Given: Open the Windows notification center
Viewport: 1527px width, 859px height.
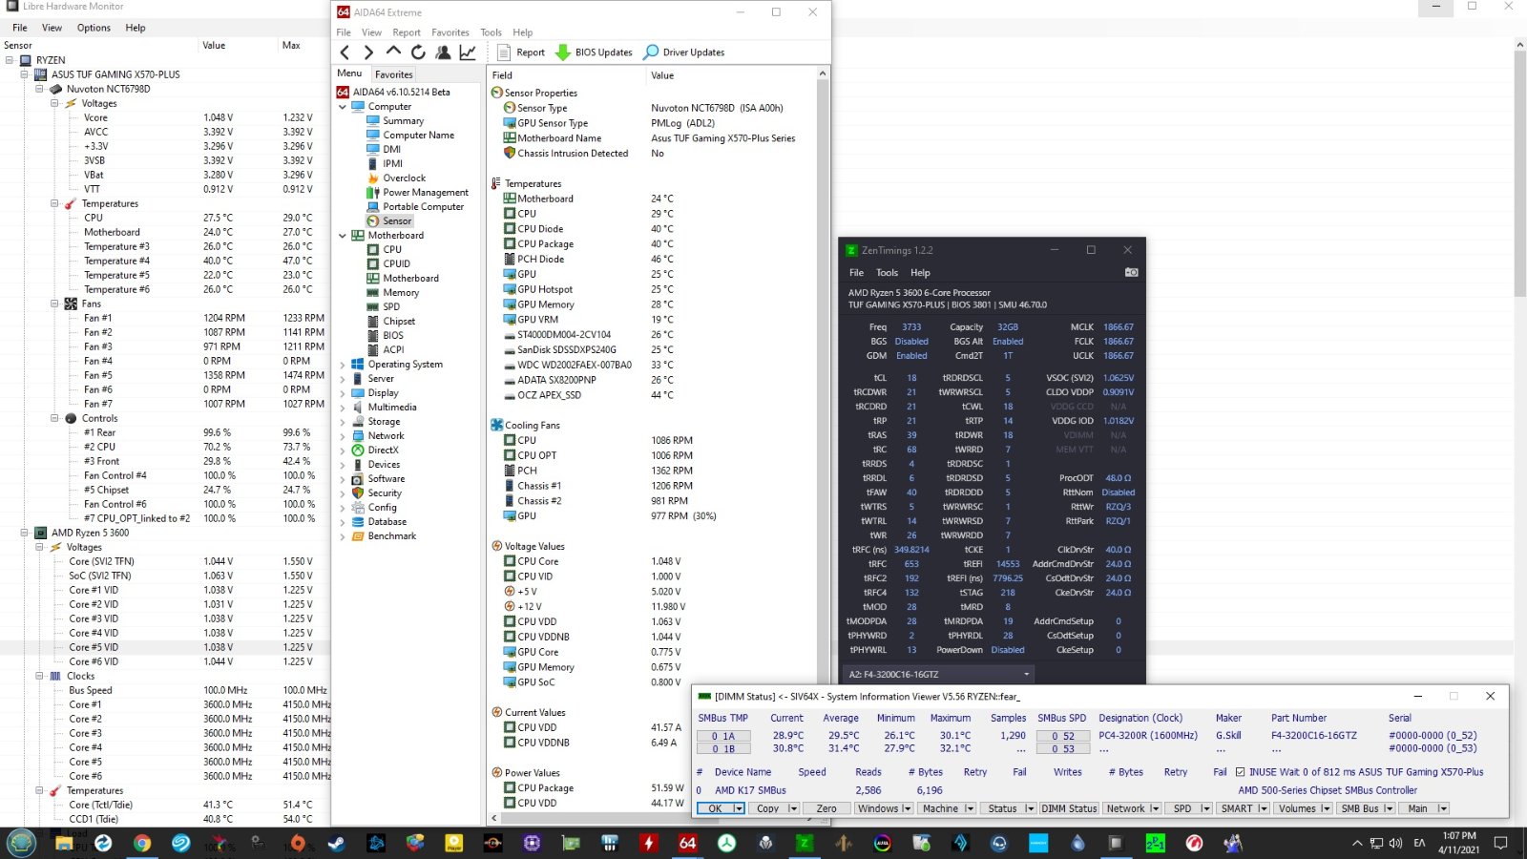Looking at the screenshot, I should point(1500,843).
